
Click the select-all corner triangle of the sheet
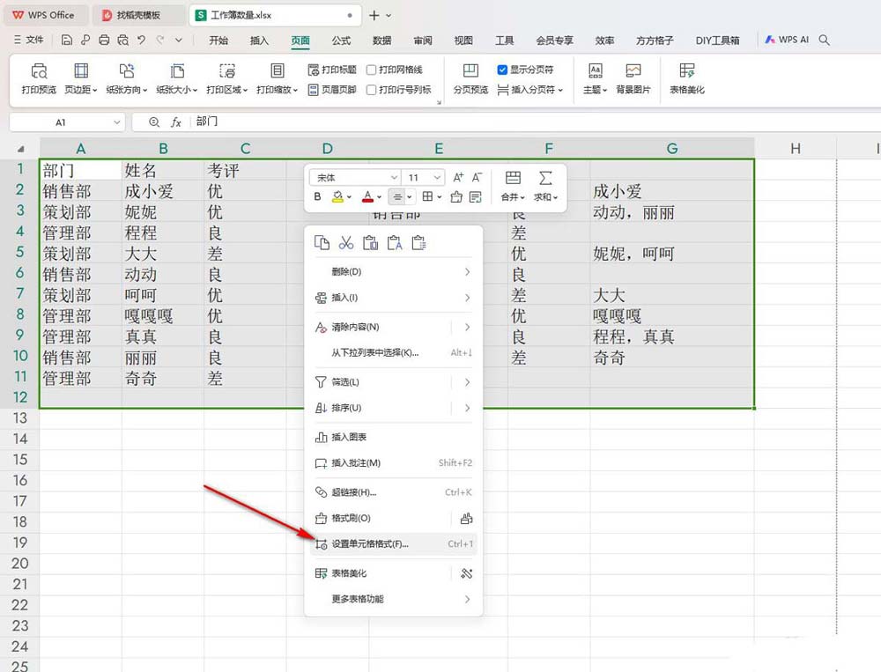(20, 149)
